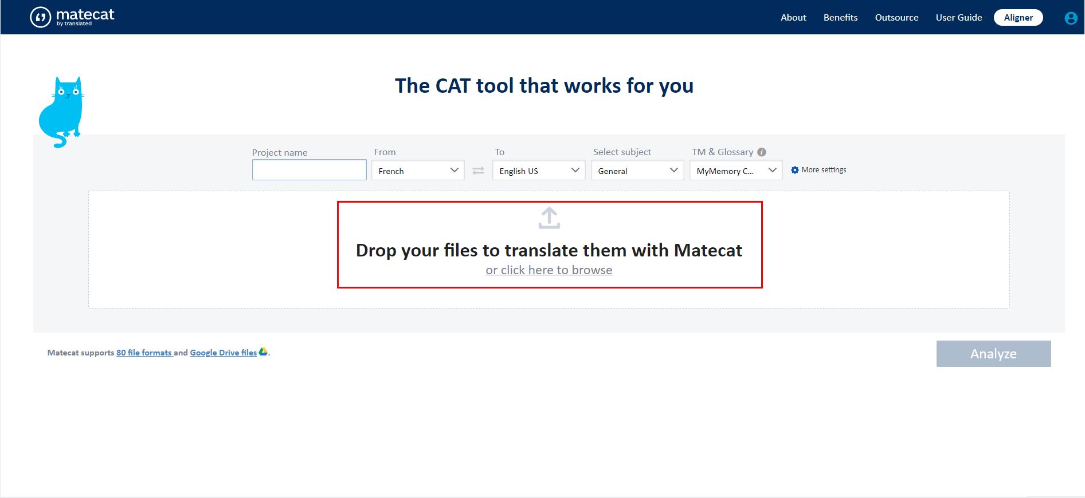Click the upload arrow icon

549,218
